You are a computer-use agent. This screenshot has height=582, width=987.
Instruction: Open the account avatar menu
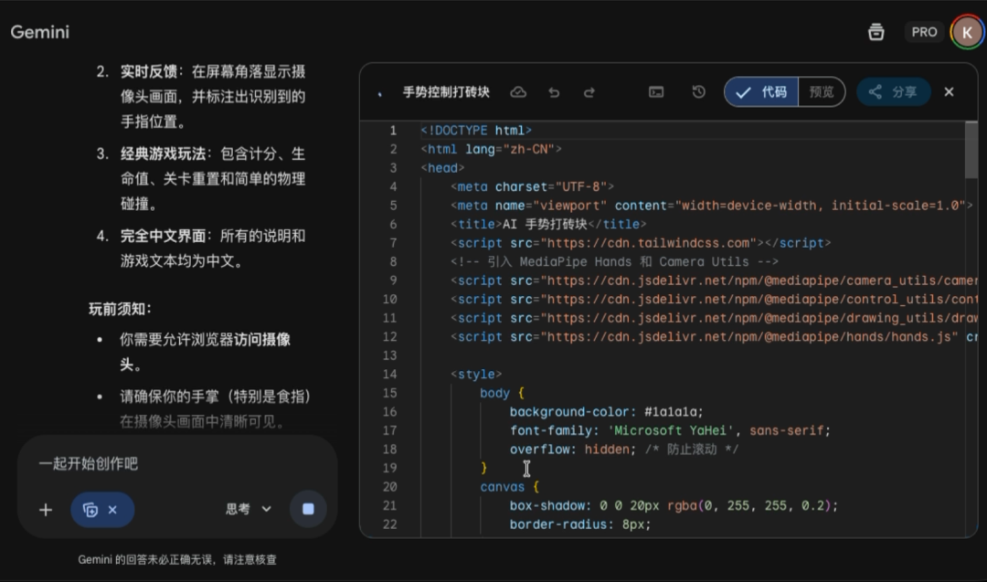coord(967,32)
